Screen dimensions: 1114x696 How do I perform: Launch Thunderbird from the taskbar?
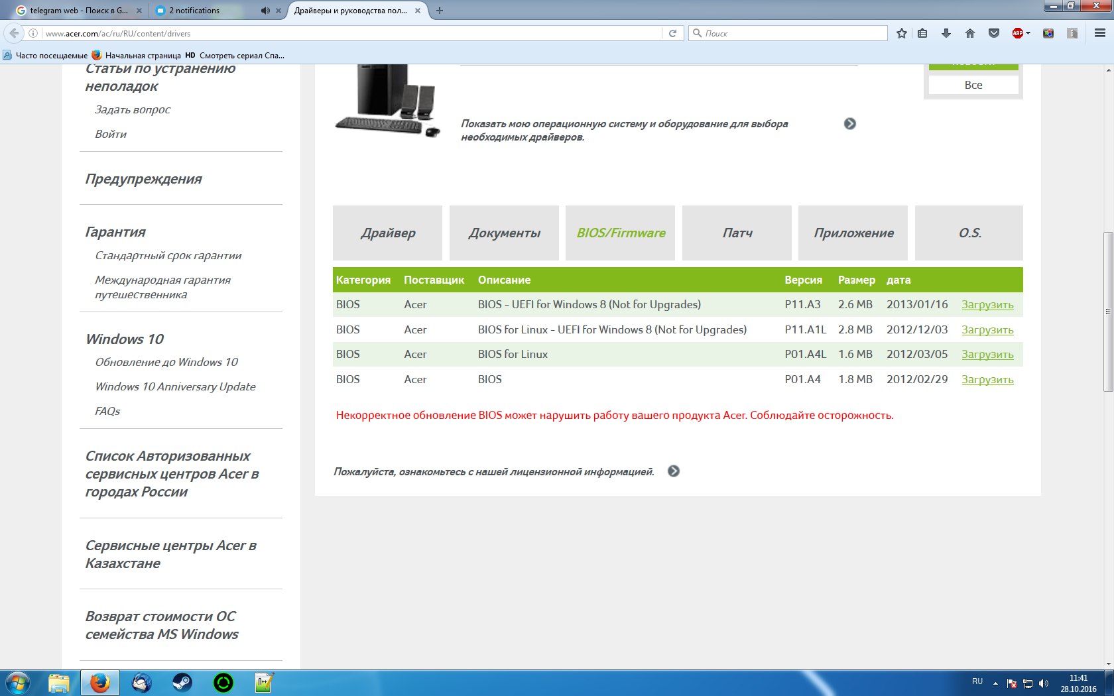point(141,683)
